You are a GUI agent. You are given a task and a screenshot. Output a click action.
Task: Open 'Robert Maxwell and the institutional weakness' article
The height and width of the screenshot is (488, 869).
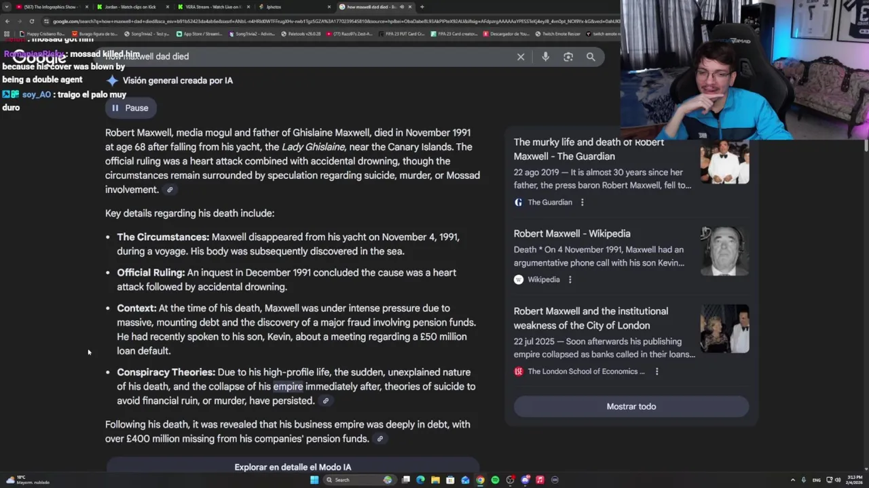591,318
